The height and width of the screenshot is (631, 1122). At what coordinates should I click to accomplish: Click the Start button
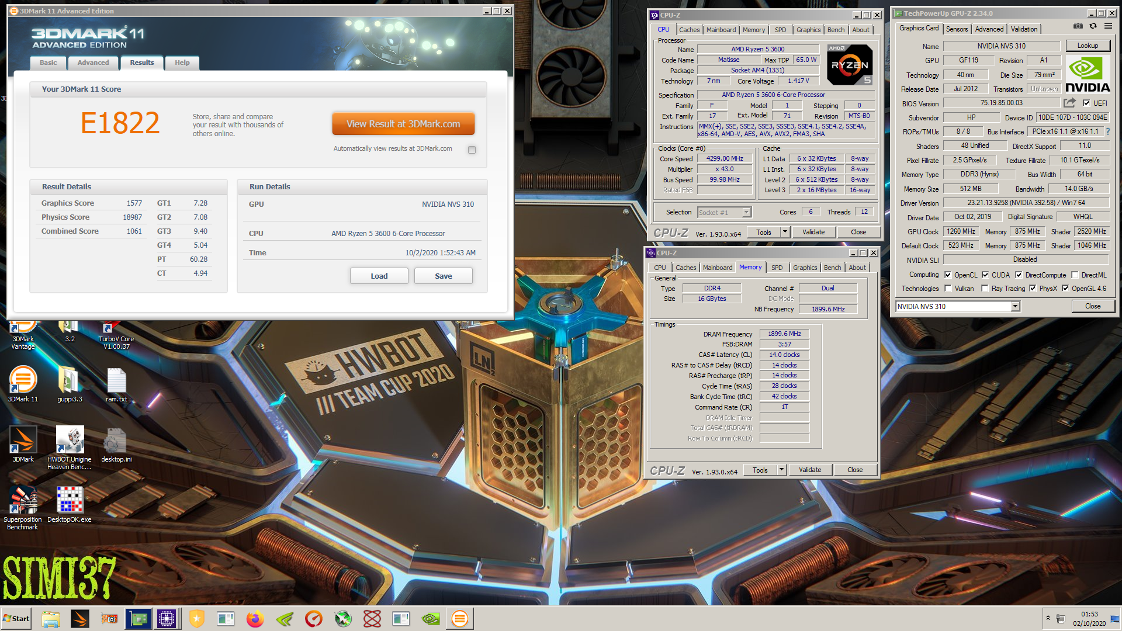[x=16, y=619]
